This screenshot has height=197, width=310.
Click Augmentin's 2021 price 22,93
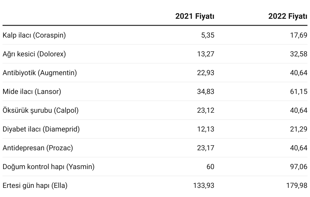pos(206,73)
